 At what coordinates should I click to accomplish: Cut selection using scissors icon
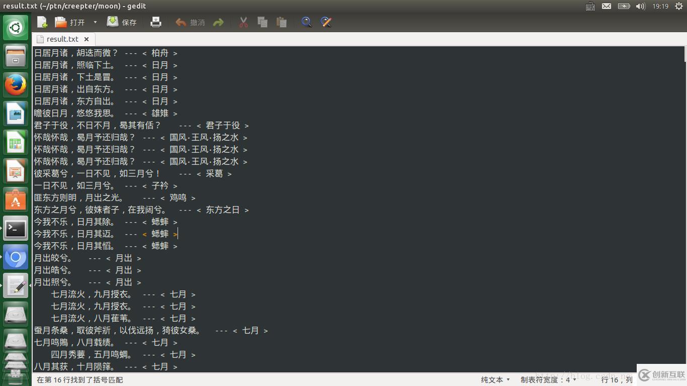(243, 22)
